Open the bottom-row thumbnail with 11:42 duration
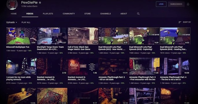198x104 pixels. click(144, 96)
